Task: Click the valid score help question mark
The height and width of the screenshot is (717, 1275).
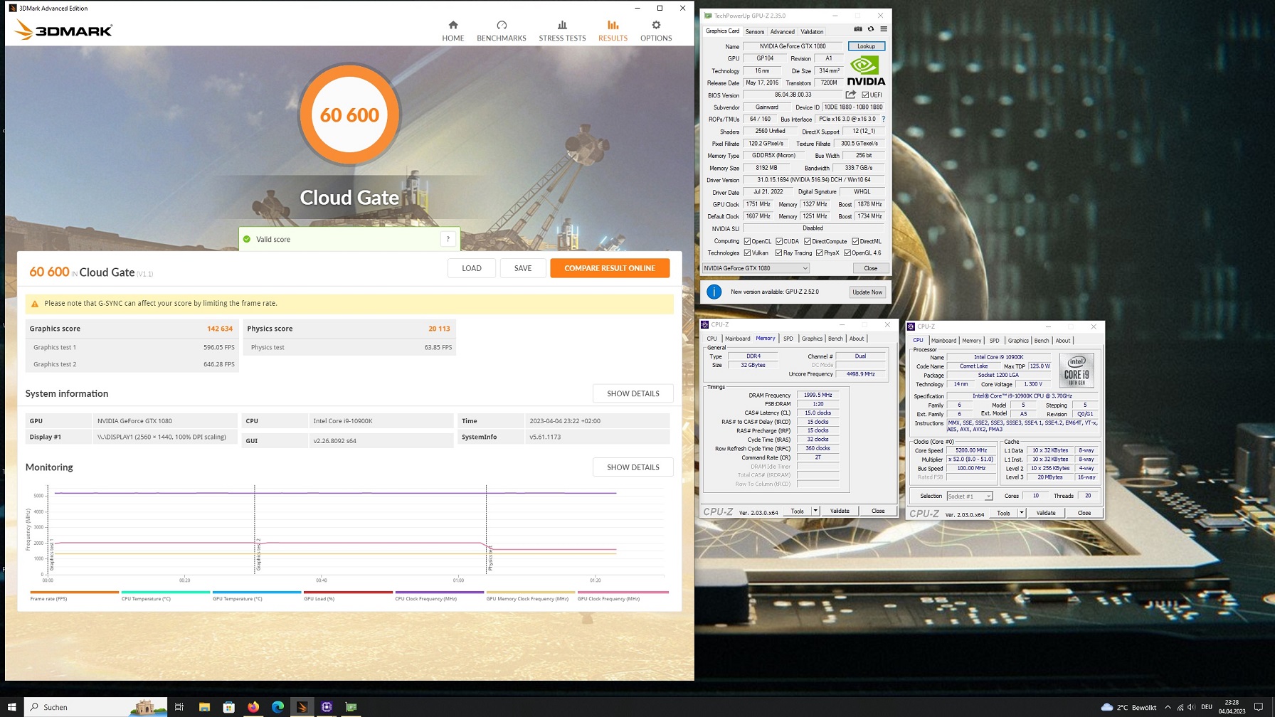Action: coord(448,239)
